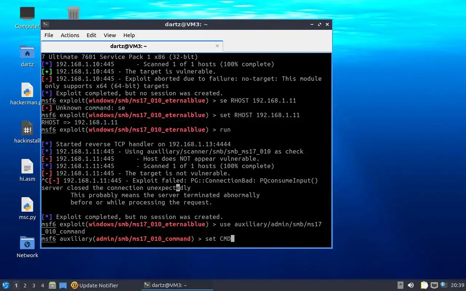Screen dimensions: 466x291
Task: Click the update notification tray icon
Action: click(x=443, y=285)
